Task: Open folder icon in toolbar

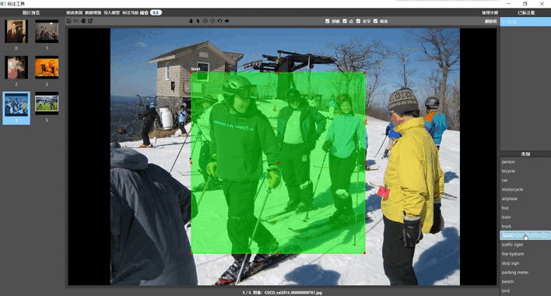Action: [x=76, y=21]
